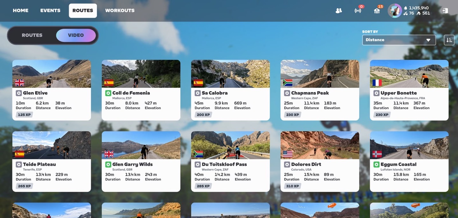Open the Glen Etive route title

(x=35, y=93)
